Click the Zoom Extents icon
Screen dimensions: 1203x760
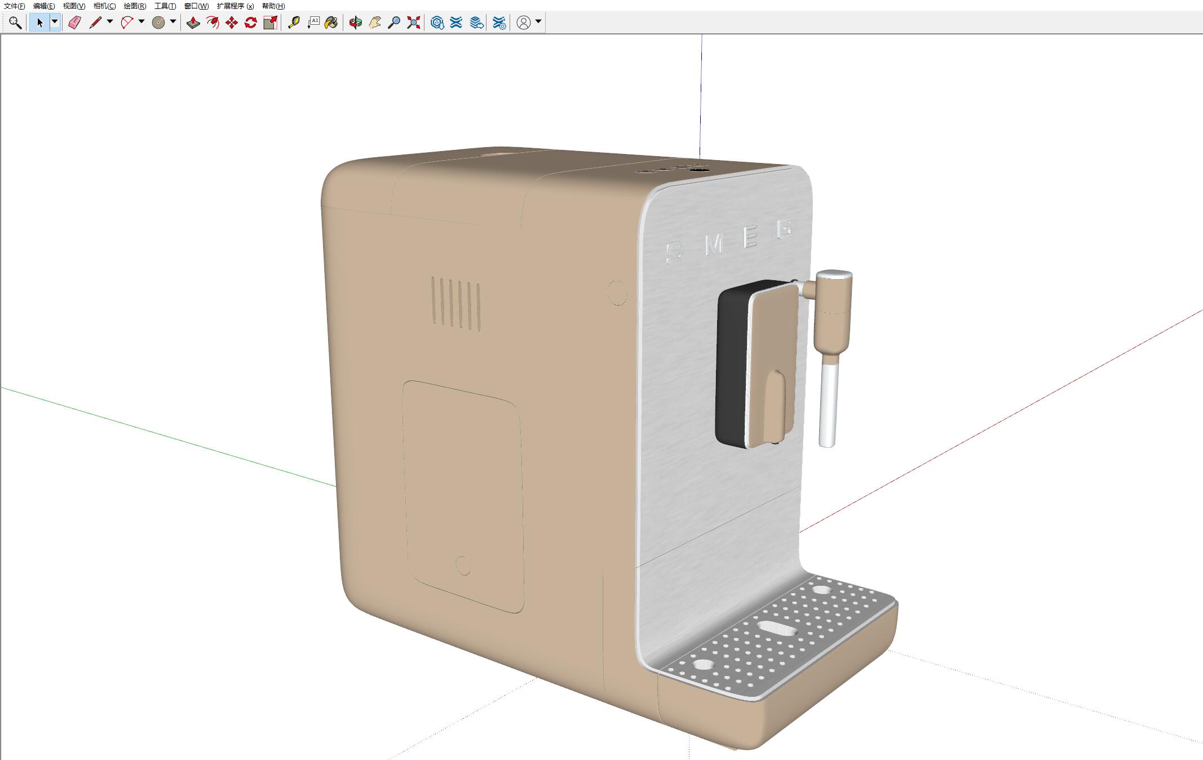coord(414,23)
